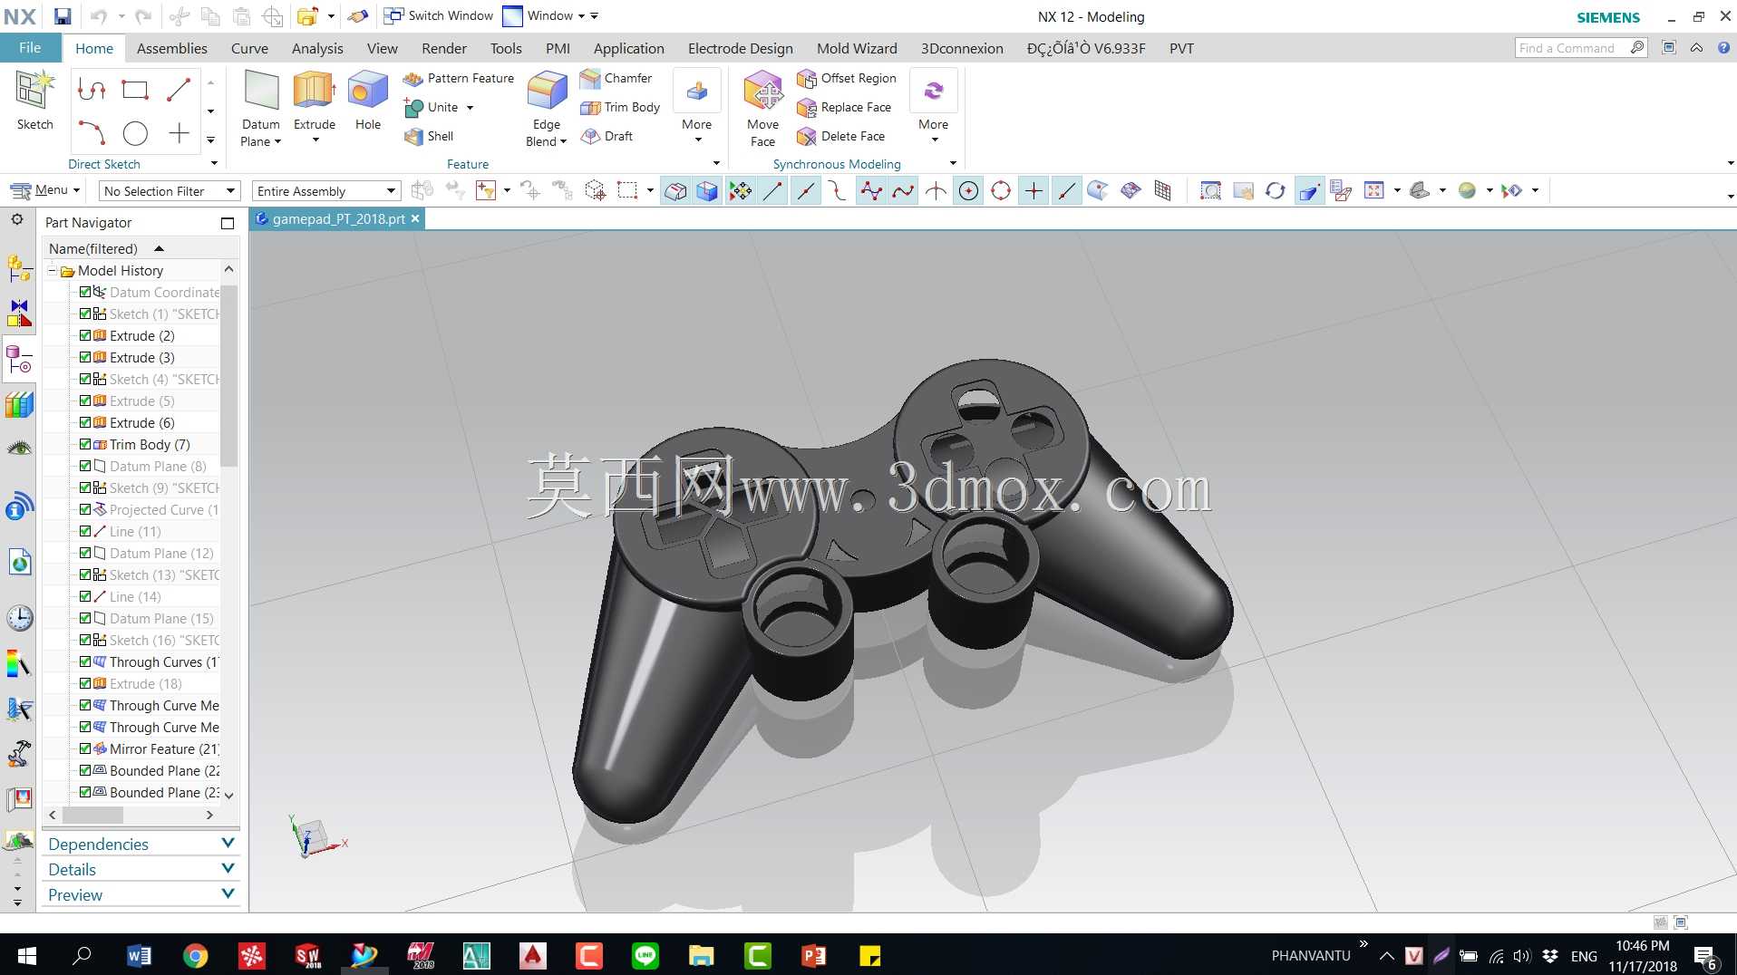Viewport: 1737px width, 975px height.
Task: Open Google Chrome from the taskbar
Action: pos(195,955)
